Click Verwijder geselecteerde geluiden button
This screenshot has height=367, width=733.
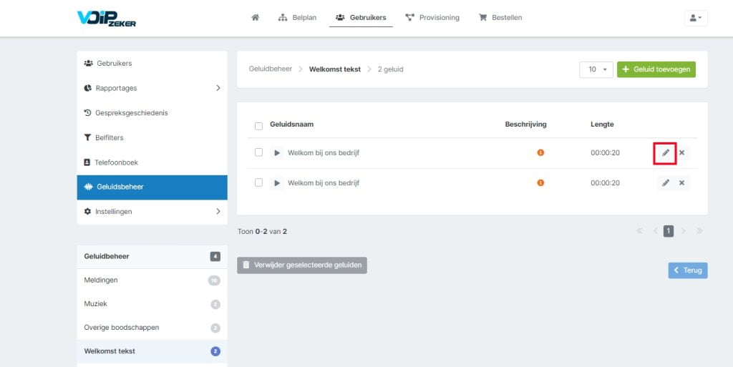pyautogui.click(x=302, y=265)
